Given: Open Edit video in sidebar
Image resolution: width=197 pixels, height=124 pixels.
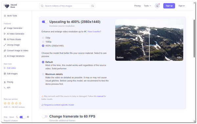Looking at the screenshot, I should point(11,68).
